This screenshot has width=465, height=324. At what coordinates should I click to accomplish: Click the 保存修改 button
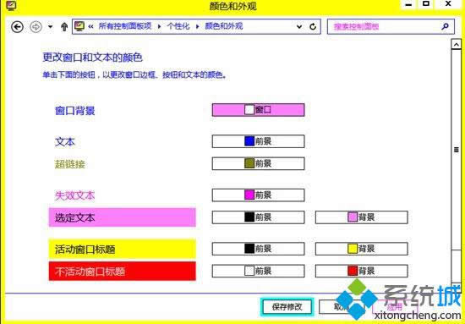287,307
